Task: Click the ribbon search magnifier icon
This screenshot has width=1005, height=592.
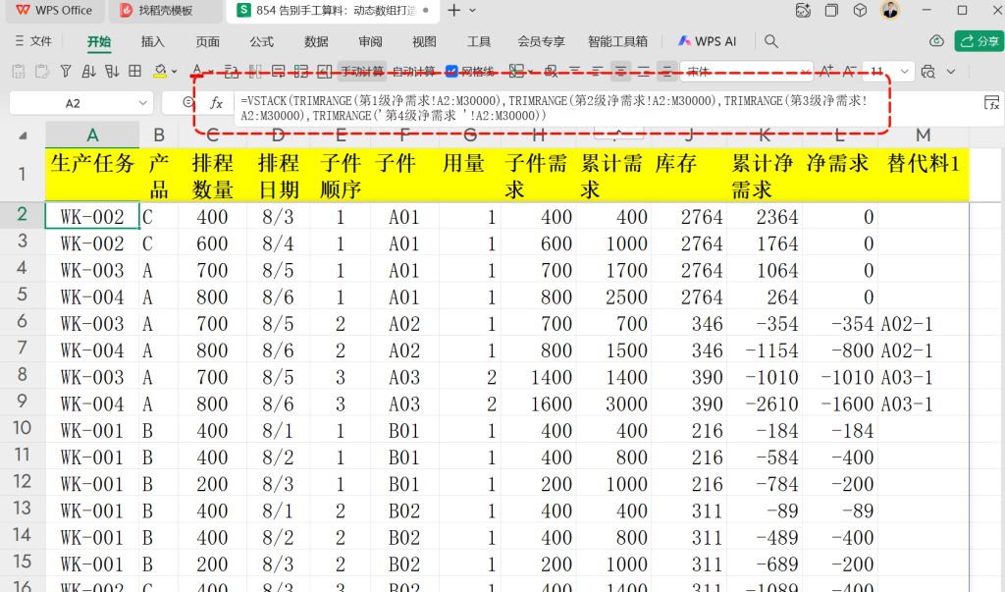Action: 771,41
